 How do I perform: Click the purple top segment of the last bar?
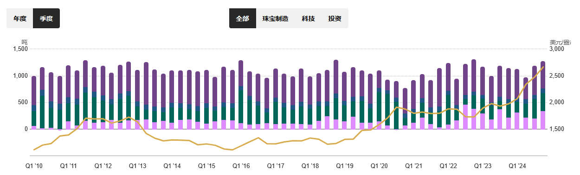(543, 75)
